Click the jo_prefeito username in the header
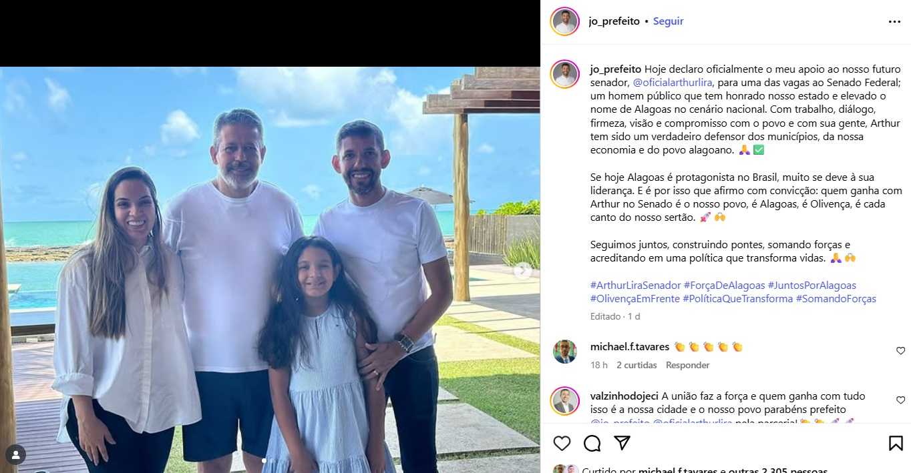 click(x=614, y=21)
